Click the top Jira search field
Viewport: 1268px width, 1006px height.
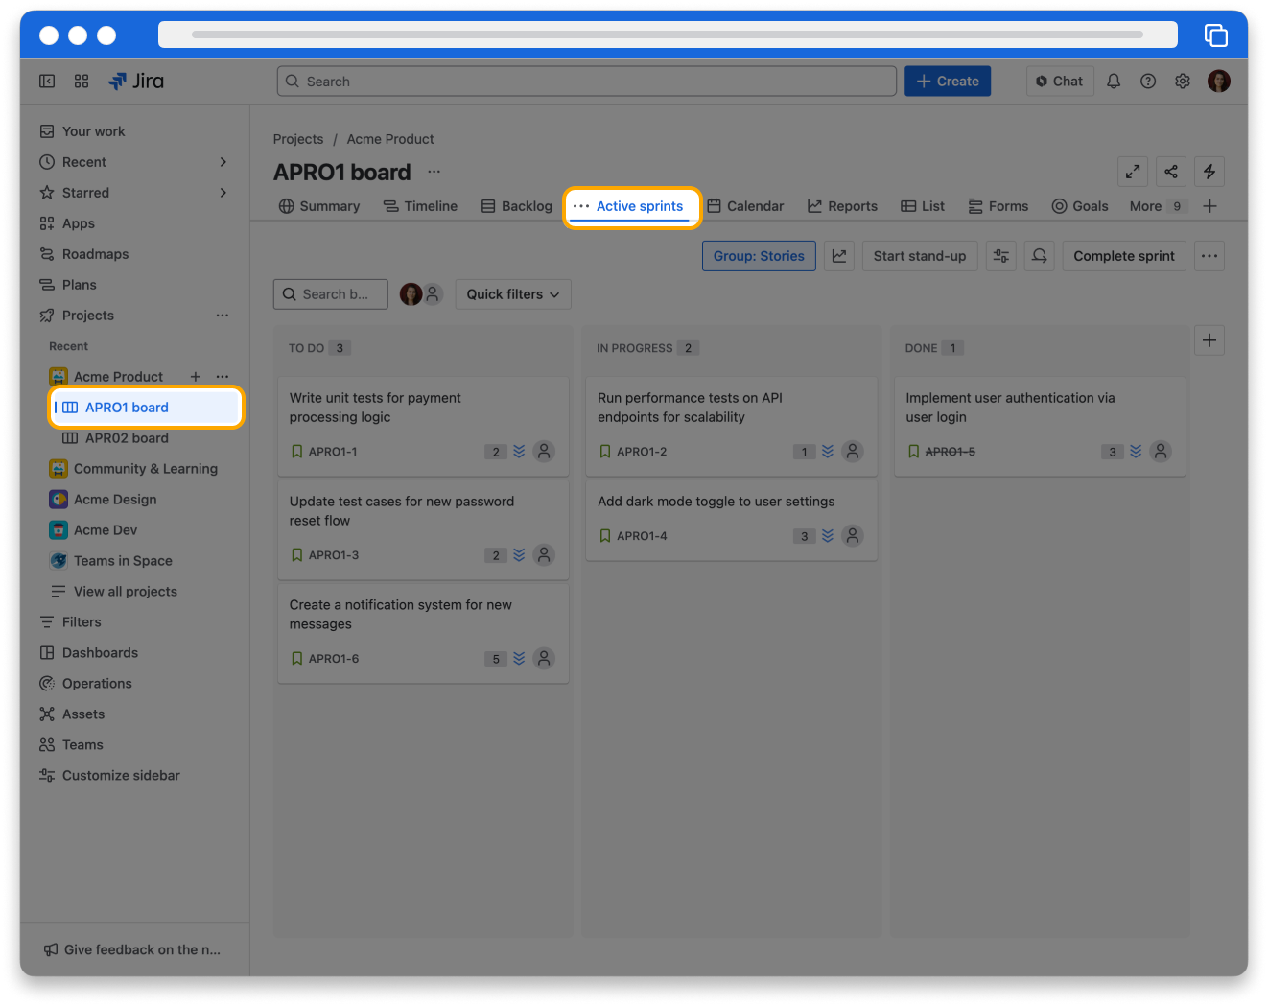click(x=587, y=82)
